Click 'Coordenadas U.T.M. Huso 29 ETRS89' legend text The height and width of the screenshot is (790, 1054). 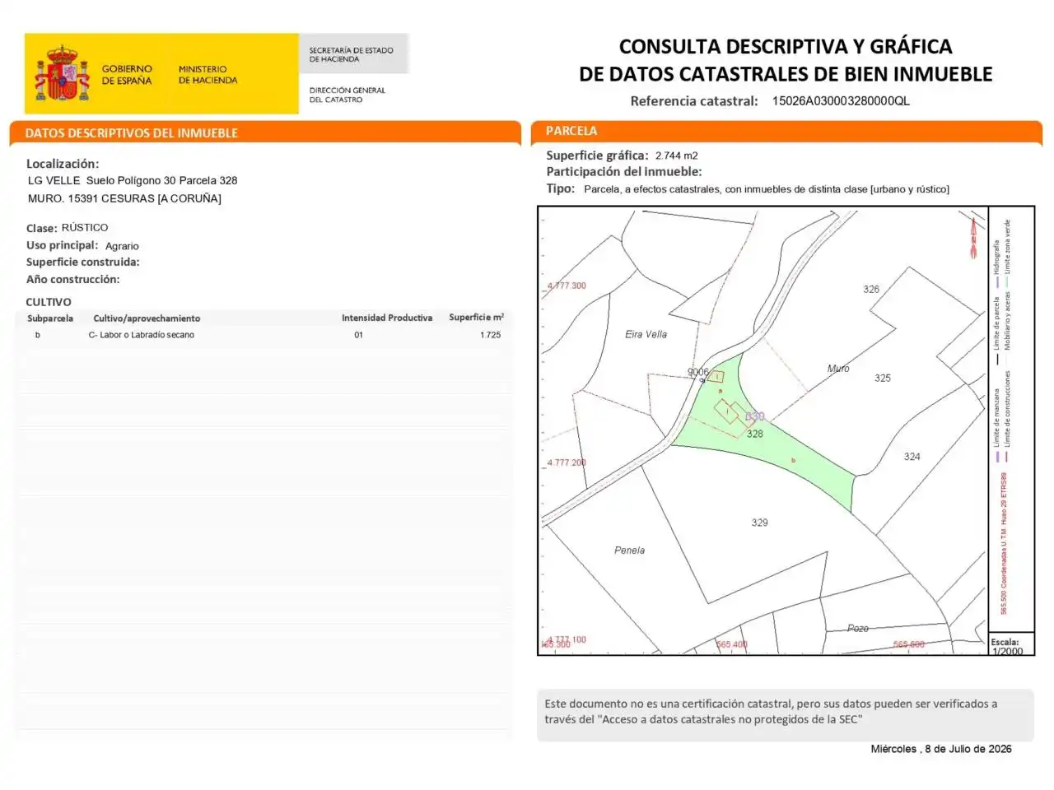(x=1004, y=544)
